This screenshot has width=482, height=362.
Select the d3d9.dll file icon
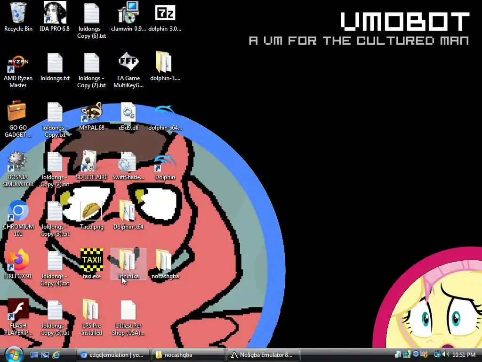click(x=129, y=116)
